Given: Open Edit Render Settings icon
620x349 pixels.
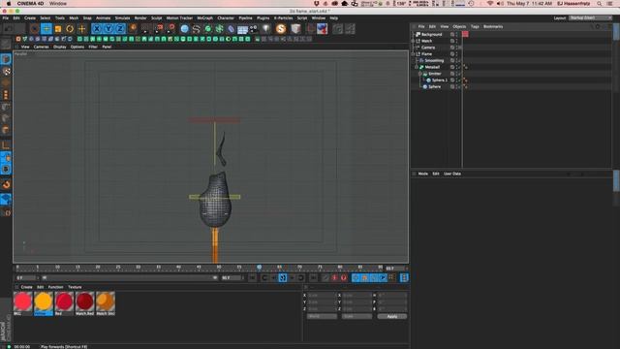Looking at the screenshot, I should click(x=171, y=28).
